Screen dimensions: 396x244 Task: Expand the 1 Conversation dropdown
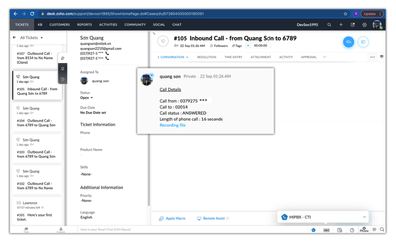click(187, 57)
